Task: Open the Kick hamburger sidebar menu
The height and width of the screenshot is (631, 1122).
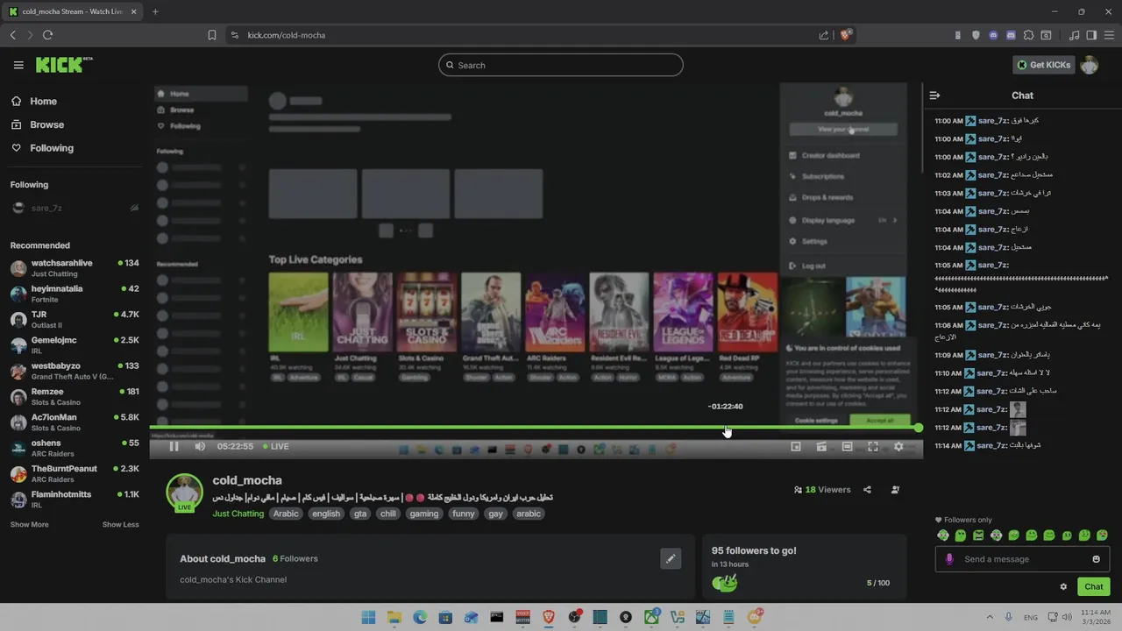Action: [18, 65]
